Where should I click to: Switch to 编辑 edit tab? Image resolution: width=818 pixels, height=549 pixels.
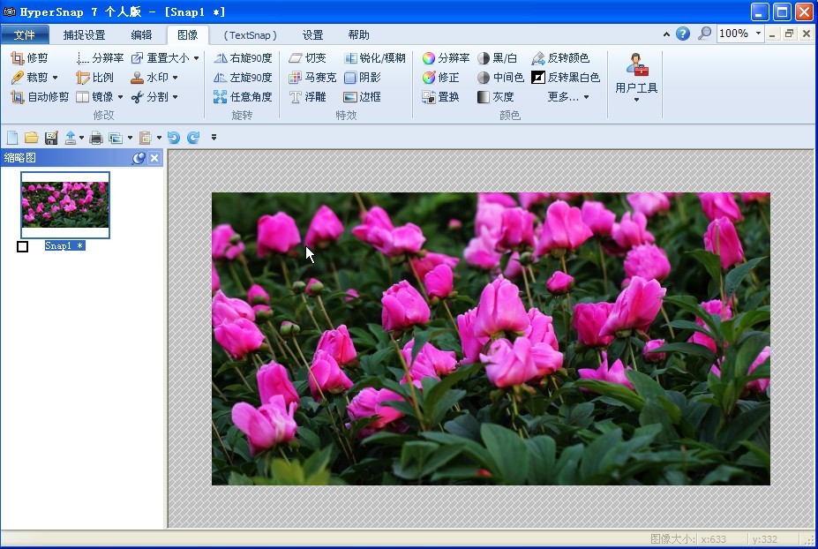pyautogui.click(x=141, y=35)
